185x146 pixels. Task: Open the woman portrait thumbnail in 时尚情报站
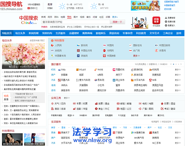12,140
